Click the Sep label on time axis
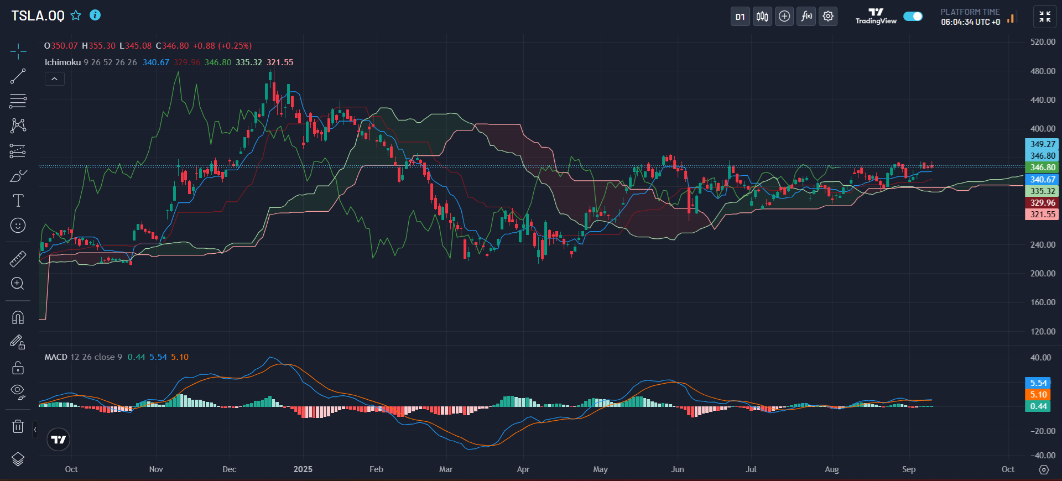Viewport: 1062px width, 481px height. click(x=909, y=469)
